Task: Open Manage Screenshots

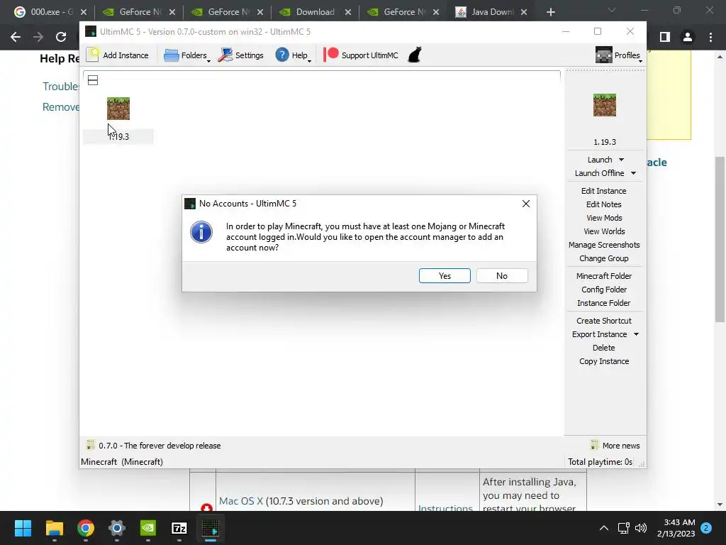Action: 604,245
